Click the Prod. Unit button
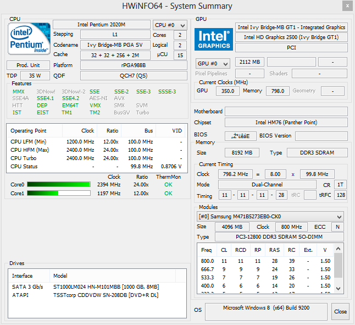 (28, 65)
